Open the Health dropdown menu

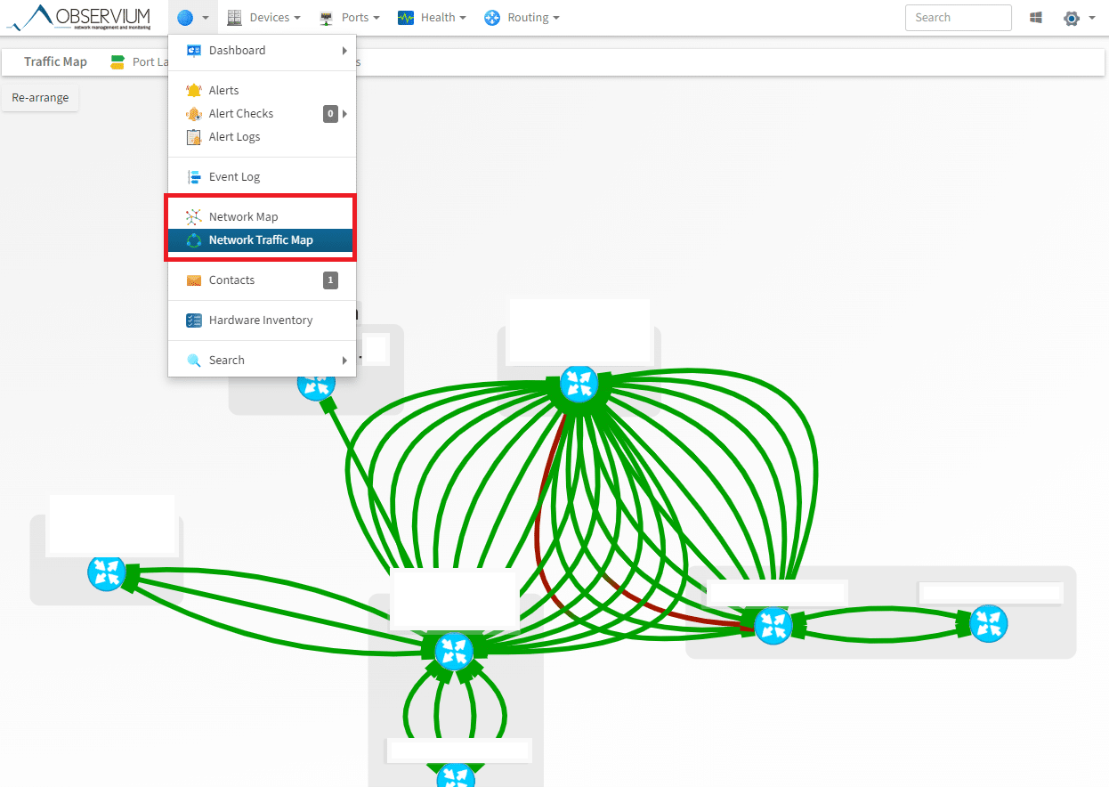432,18
